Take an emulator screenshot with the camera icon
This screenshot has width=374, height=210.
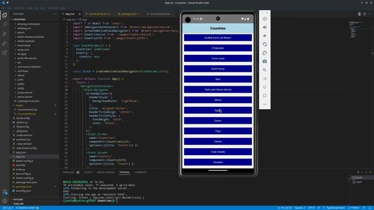(x=265, y=61)
